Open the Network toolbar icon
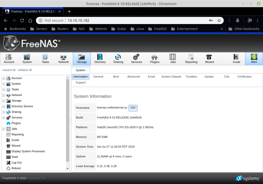The height and width of the screenshot is (184, 263). [64, 59]
